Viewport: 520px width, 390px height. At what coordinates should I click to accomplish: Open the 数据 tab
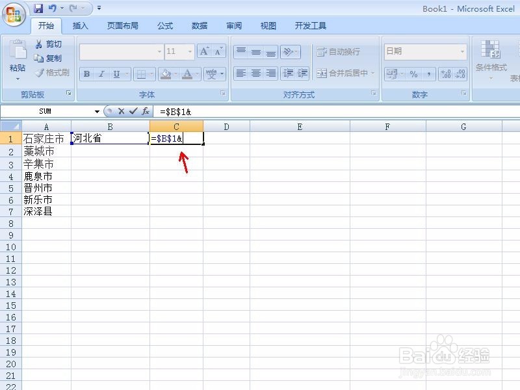(200, 25)
